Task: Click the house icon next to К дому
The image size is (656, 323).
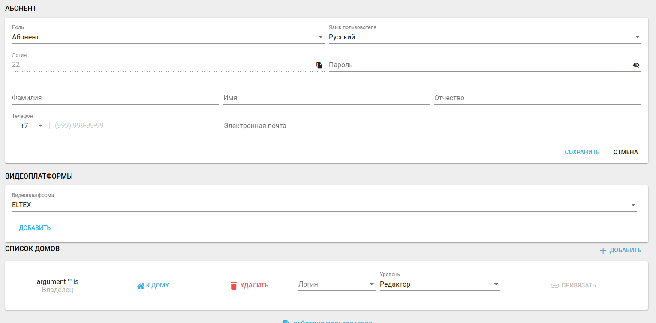Action: click(x=141, y=286)
